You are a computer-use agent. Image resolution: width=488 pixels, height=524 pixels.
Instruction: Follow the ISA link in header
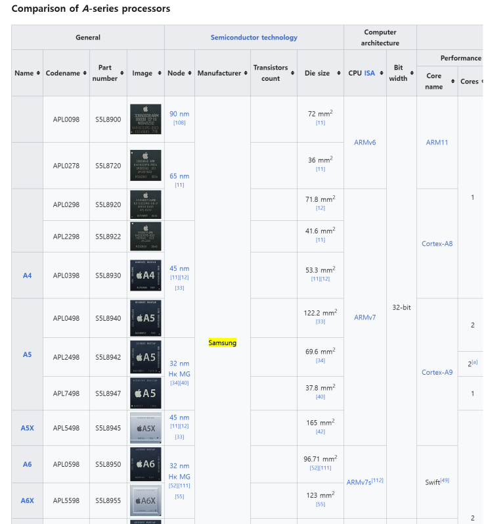tap(369, 73)
